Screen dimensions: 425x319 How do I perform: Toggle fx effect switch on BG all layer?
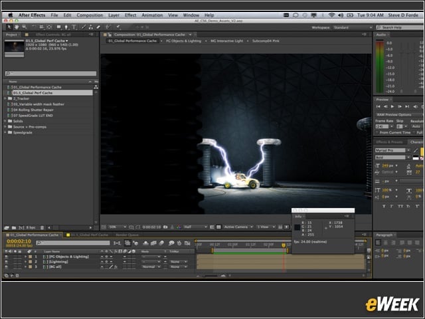116,267
